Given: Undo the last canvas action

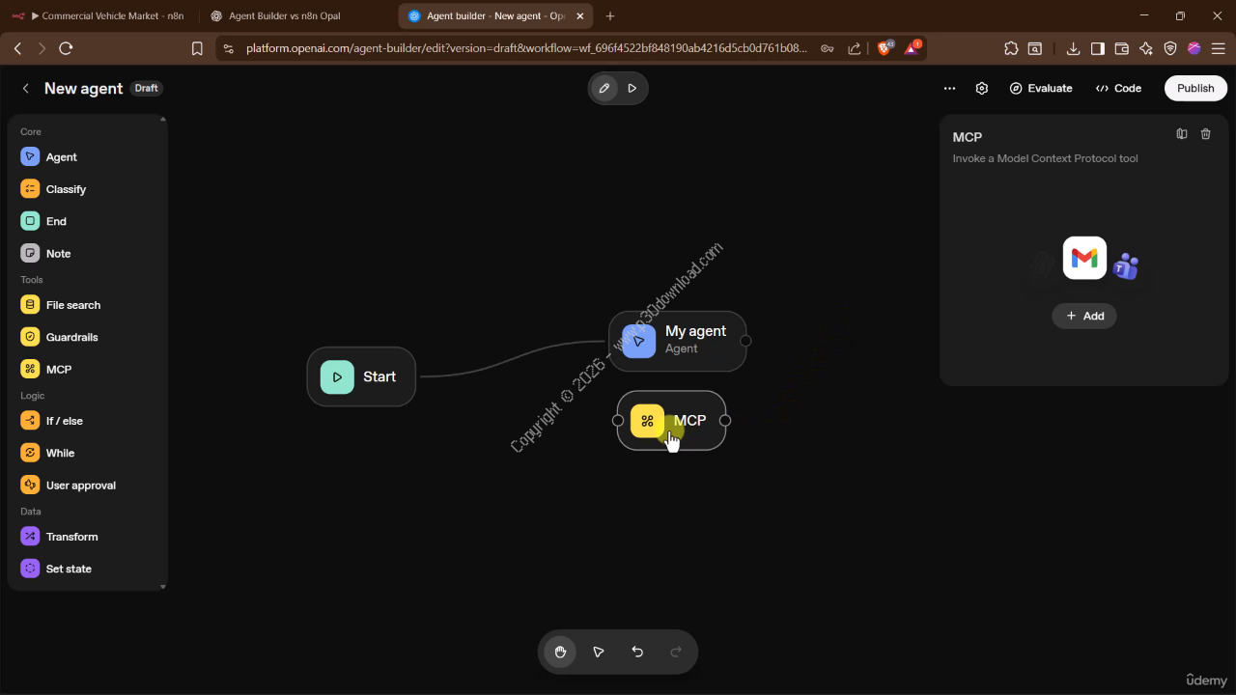Looking at the screenshot, I should point(637,652).
